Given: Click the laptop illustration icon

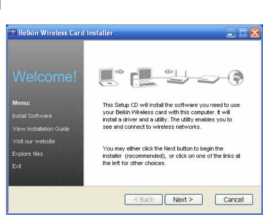Looking at the screenshot, I should 109,77.
